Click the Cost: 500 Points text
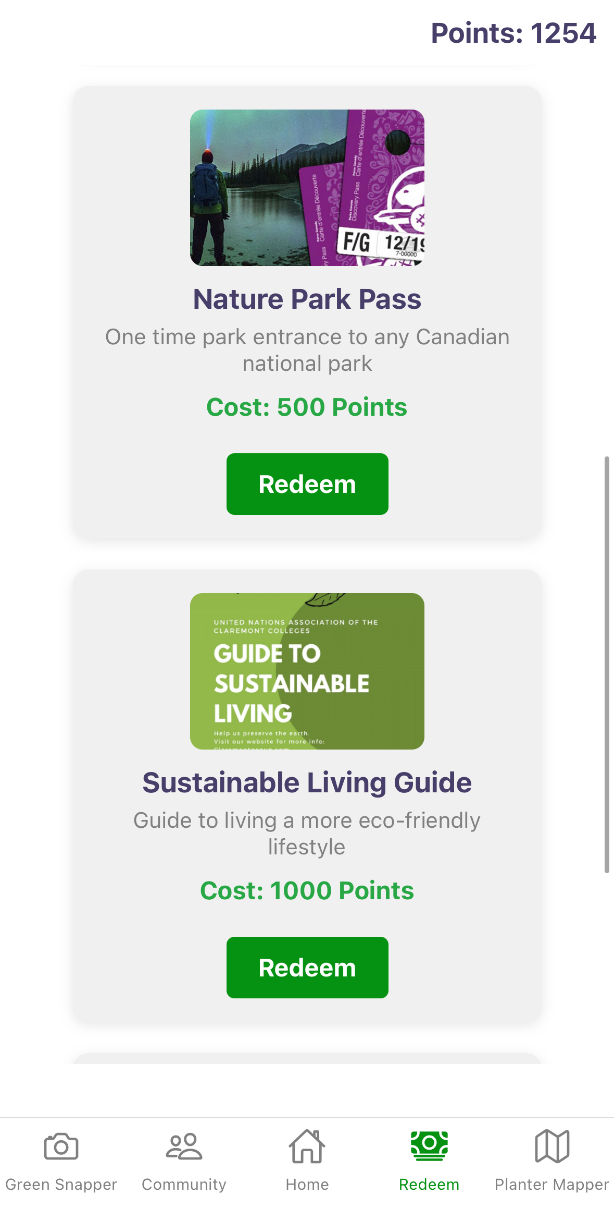 click(307, 407)
